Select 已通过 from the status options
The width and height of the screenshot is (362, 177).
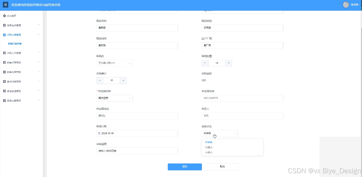tap(209, 147)
